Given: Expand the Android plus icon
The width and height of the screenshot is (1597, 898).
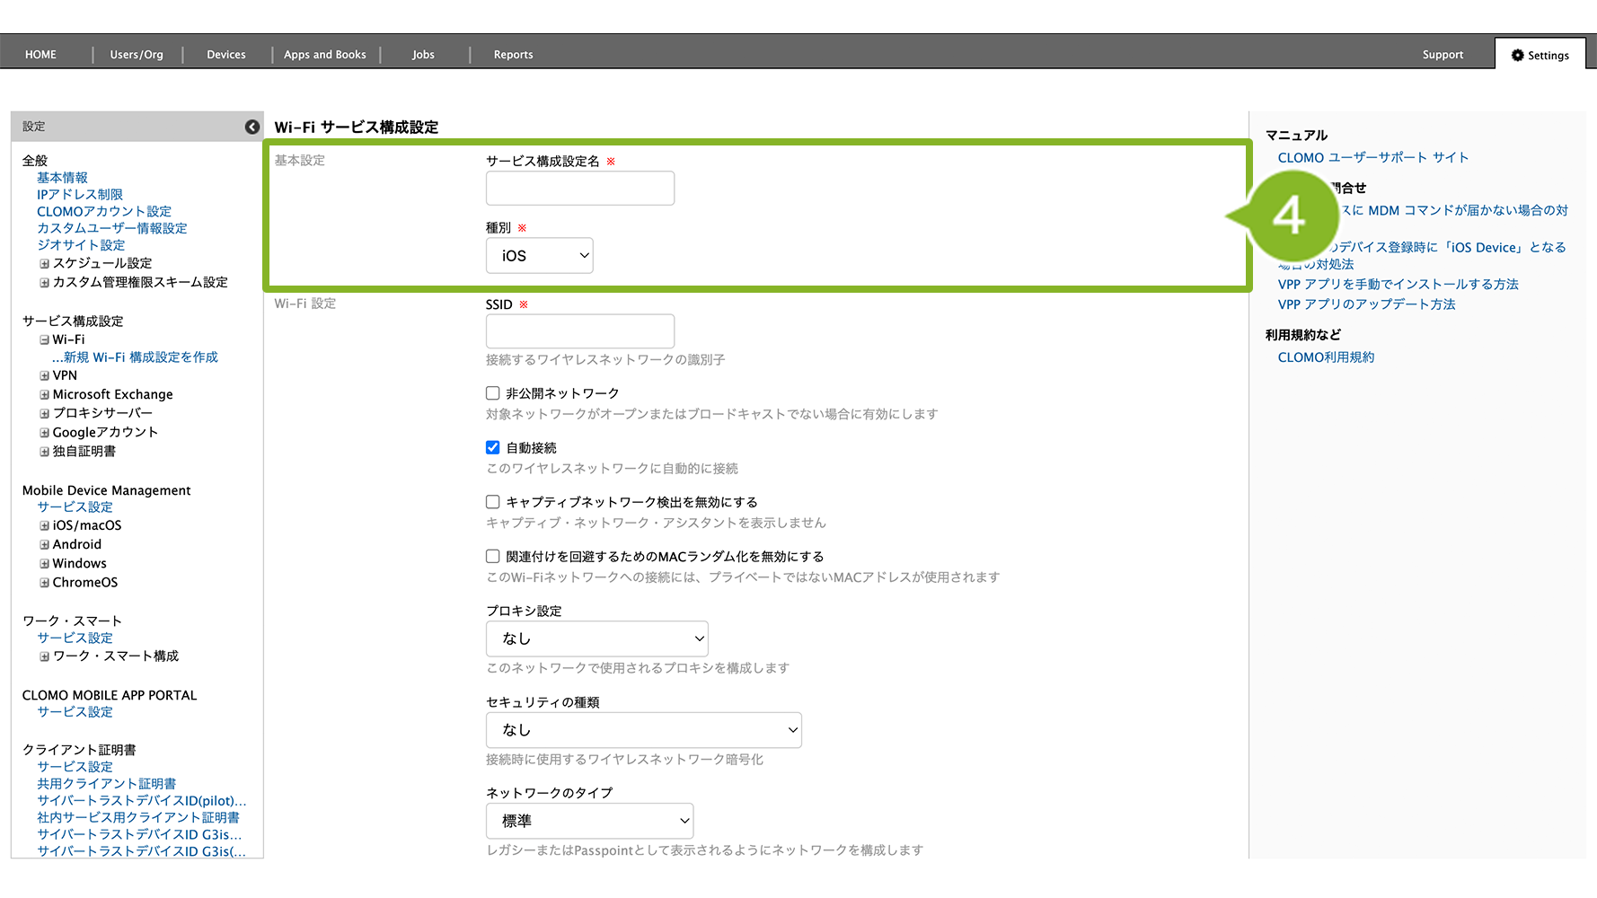Looking at the screenshot, I should point(44,545).
